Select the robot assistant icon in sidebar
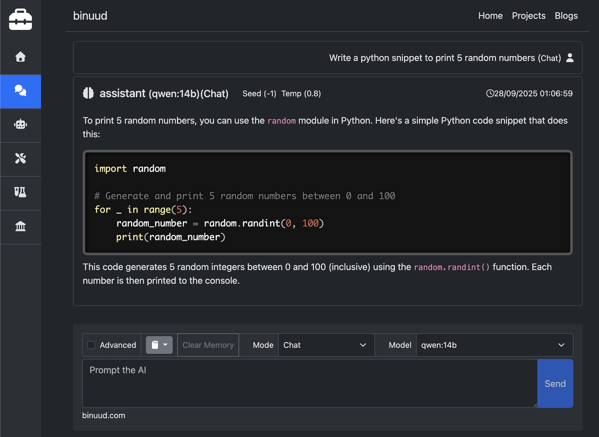Viewport: 599px width, 437px height. 20,125
